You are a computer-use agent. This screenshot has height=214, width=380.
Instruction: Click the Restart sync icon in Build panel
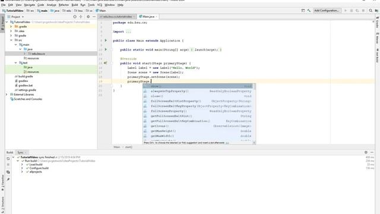[x=8, y=159]
